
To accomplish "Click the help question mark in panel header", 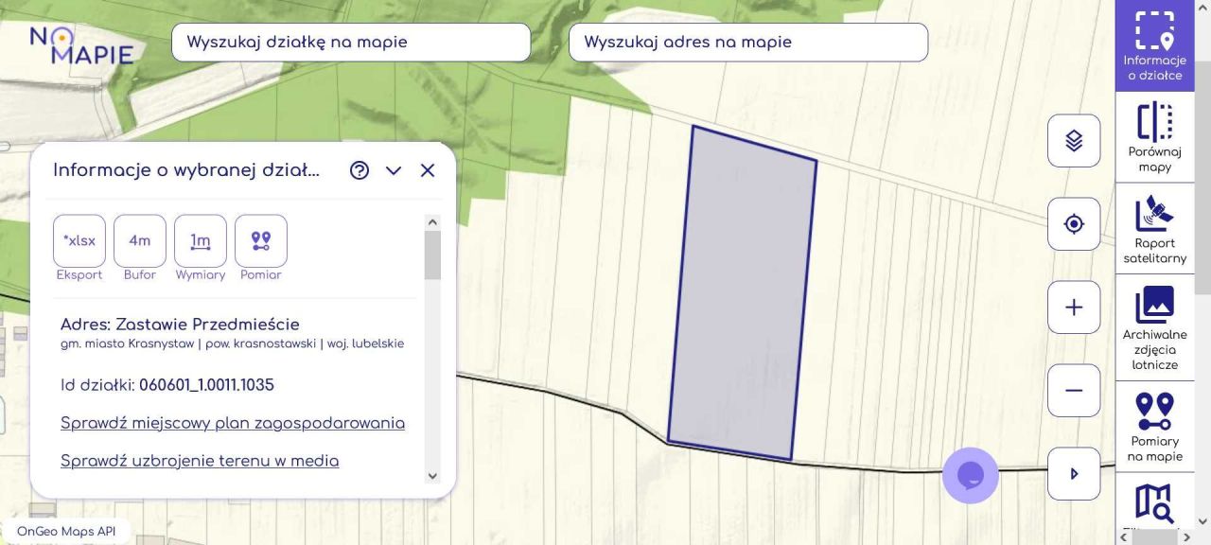I will click(x=359, y=170).
